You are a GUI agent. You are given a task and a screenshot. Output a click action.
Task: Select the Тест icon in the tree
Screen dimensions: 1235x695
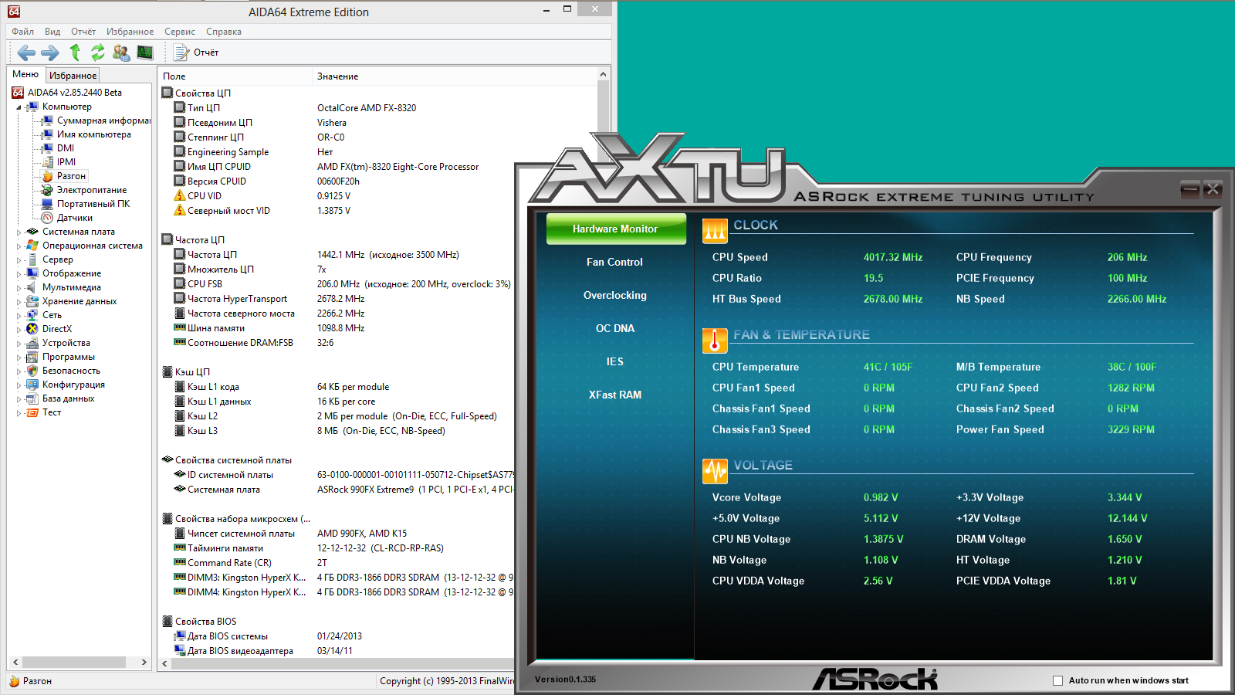[32, 412]
